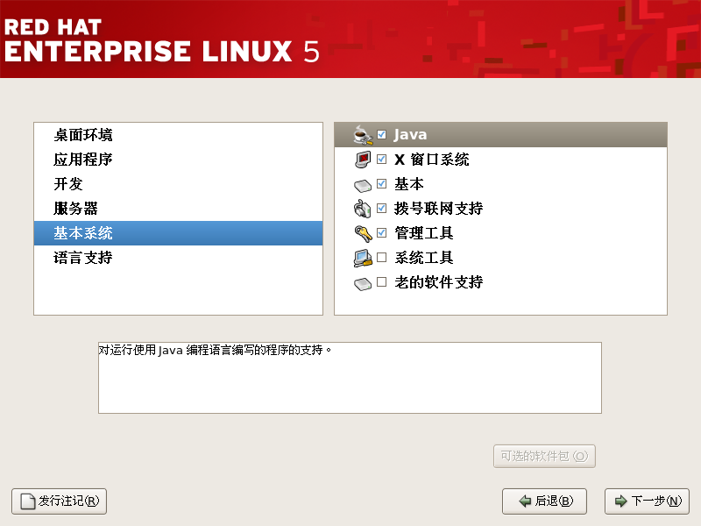Click the Java description text box
Image resolution: width=701 pixels, height=526 pixels.
click(350, 377)
